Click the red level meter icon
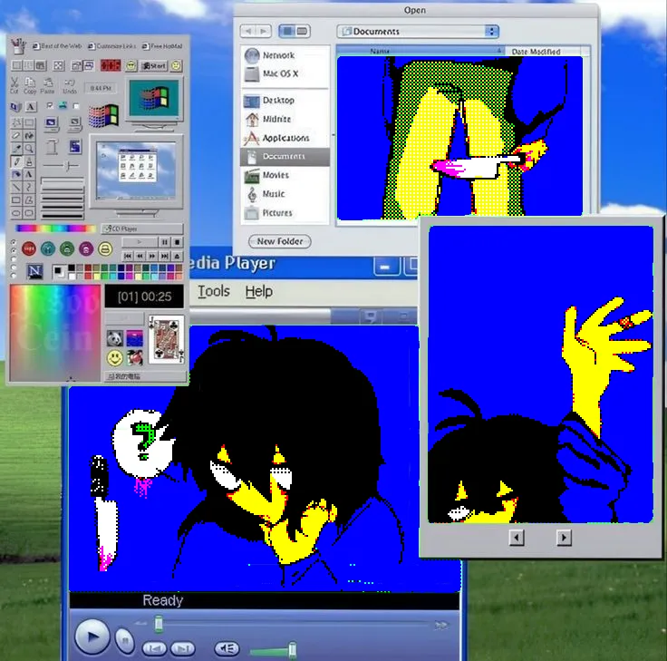Screen dimensions: 667x661 pos(111,65)
